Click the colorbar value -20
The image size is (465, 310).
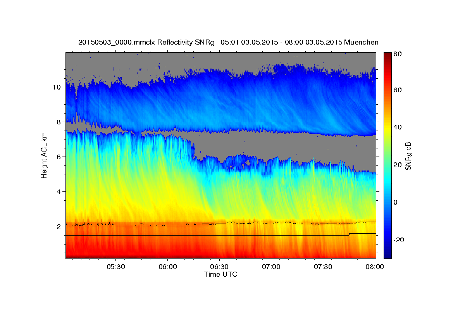(399, 240)
